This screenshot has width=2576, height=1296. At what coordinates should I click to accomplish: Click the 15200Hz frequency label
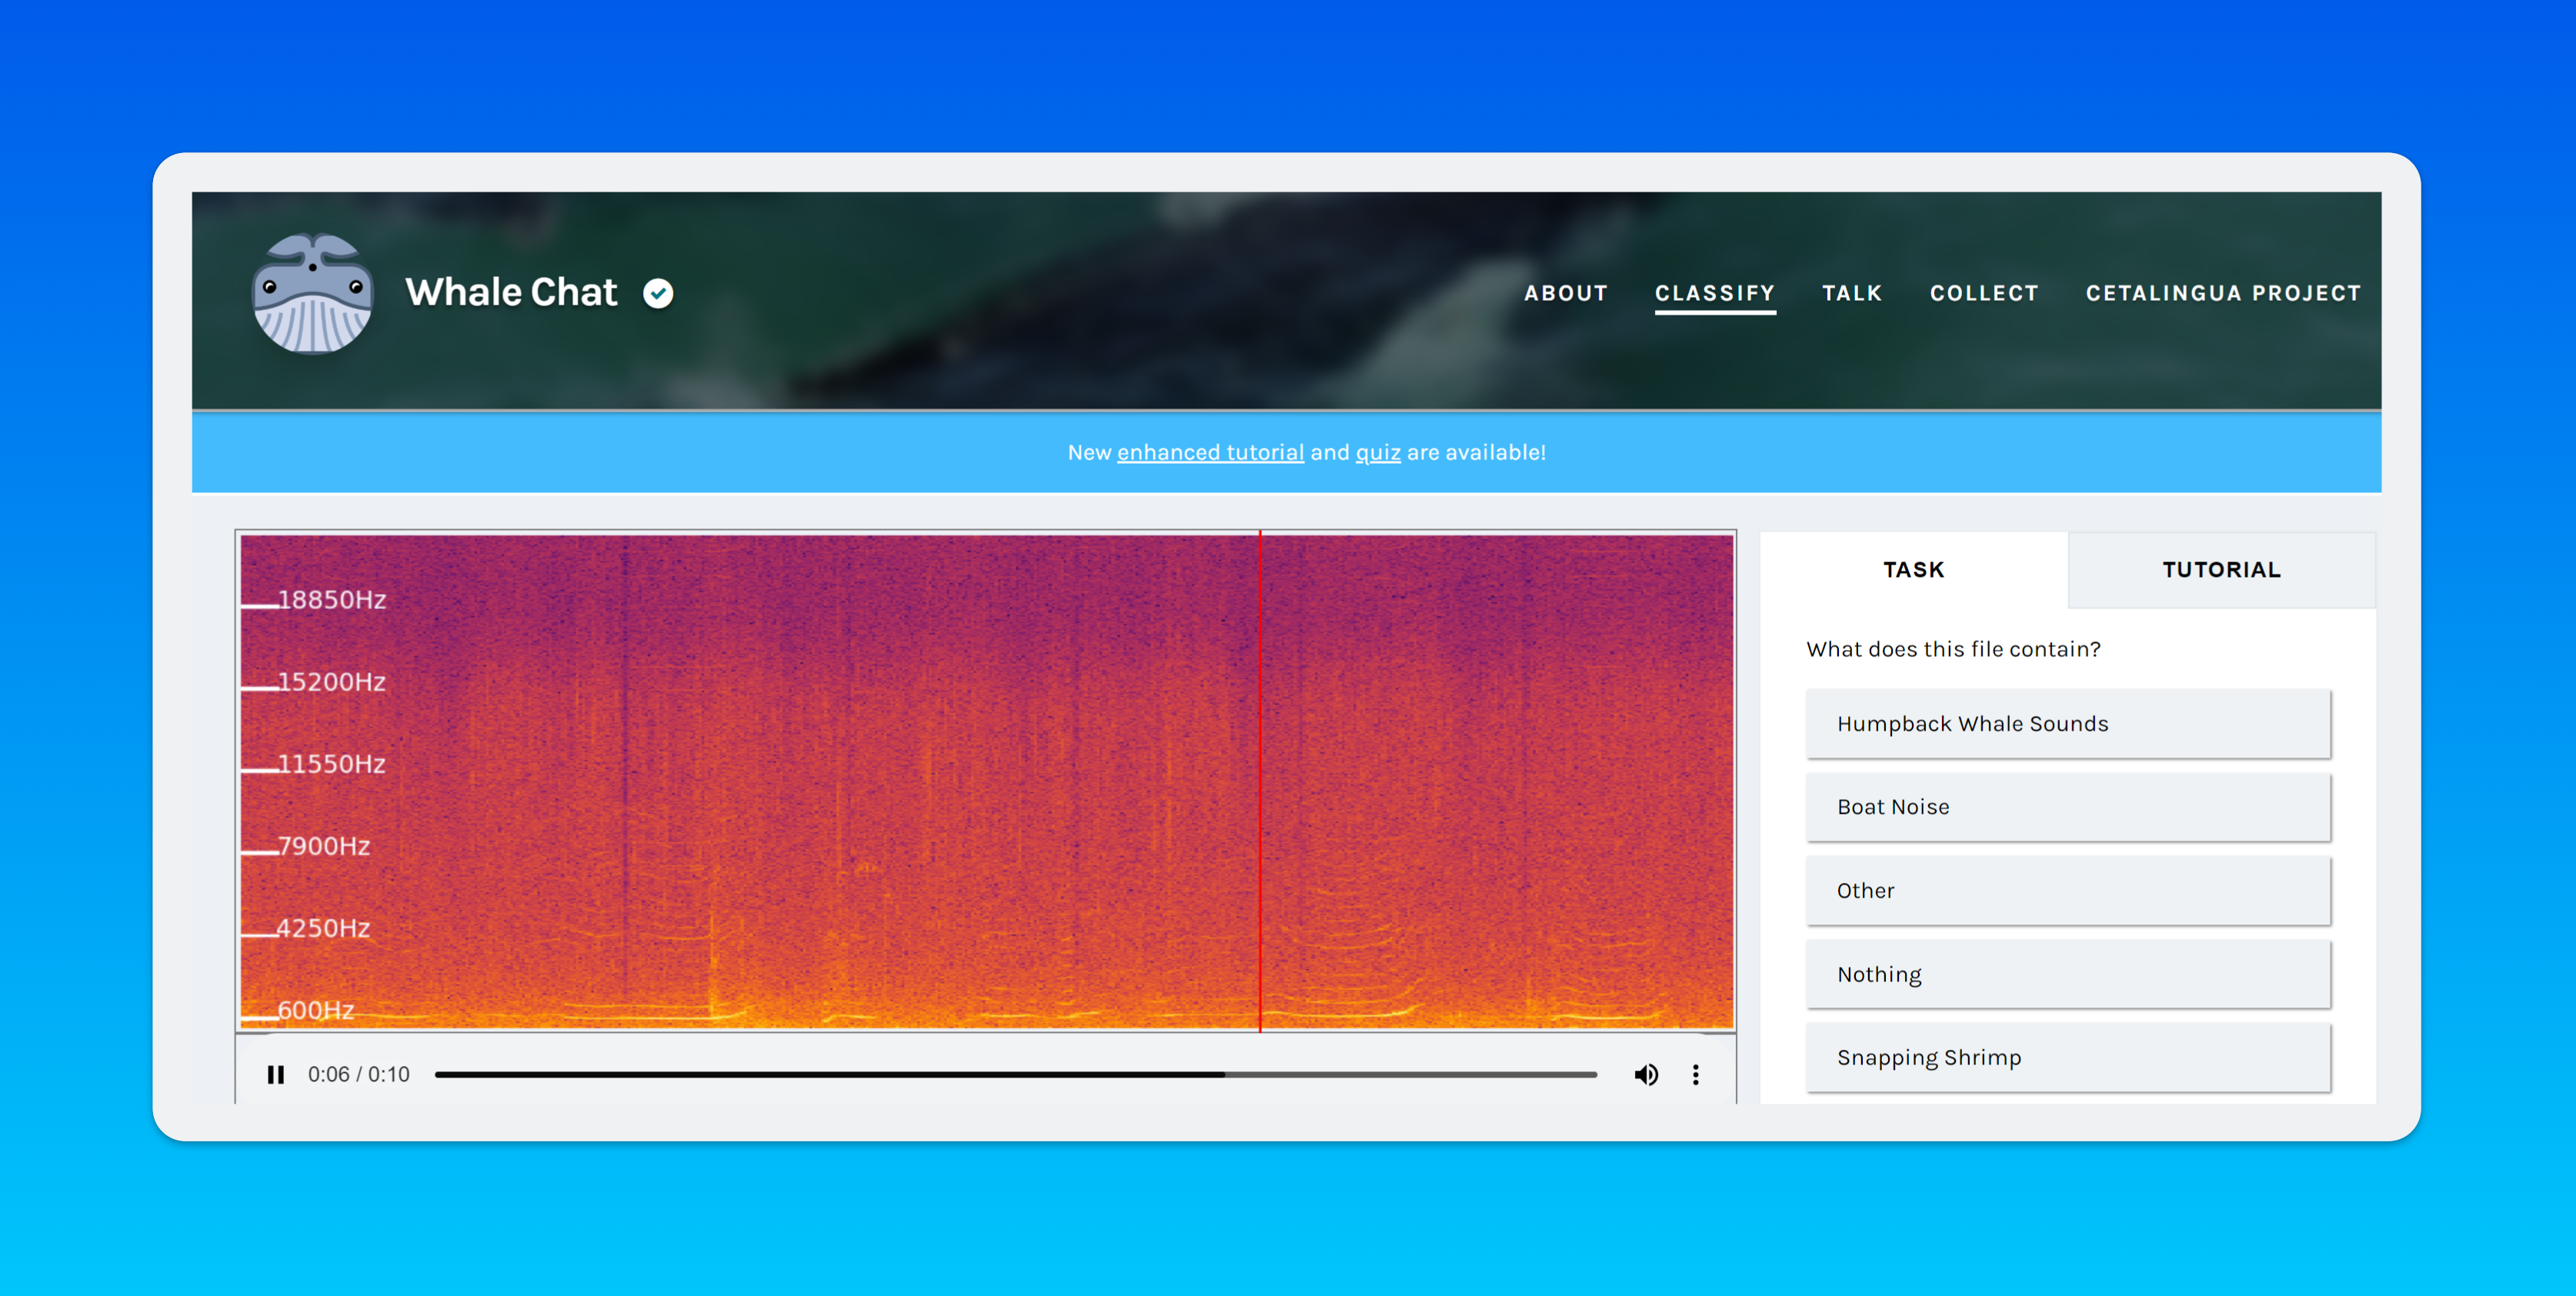pyautogui.click(x=332, y=681)
